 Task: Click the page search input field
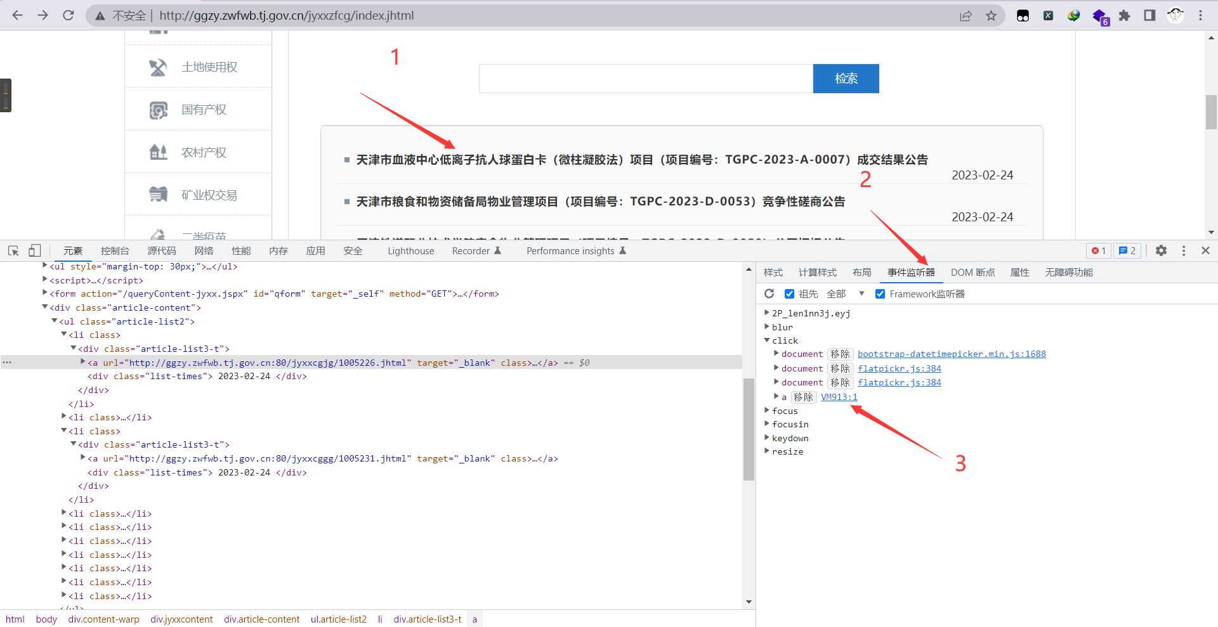click(646, 79)
